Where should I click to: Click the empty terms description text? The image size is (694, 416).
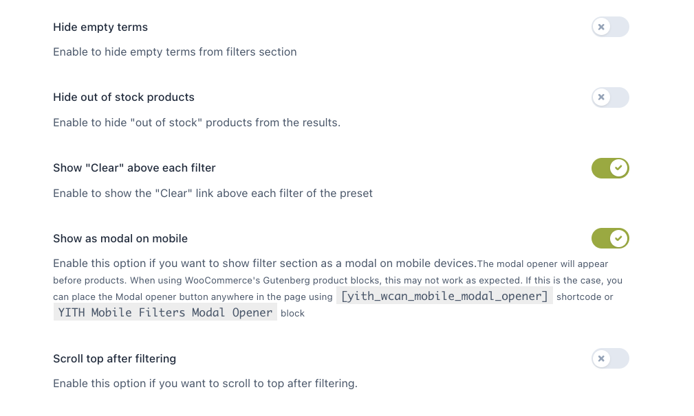point(175,52)
